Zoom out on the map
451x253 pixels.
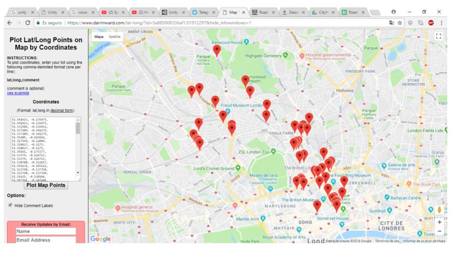[x=440, y=231]
